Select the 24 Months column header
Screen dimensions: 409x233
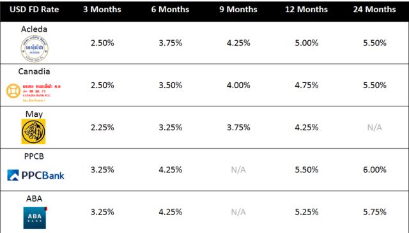point(374,10)
